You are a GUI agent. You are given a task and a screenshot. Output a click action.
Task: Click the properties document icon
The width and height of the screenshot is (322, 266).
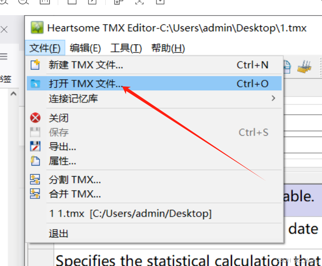point(35,161)
